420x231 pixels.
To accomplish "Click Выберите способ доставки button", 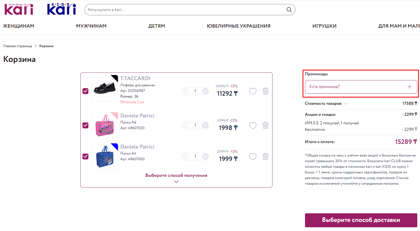I will coord(361,220).
